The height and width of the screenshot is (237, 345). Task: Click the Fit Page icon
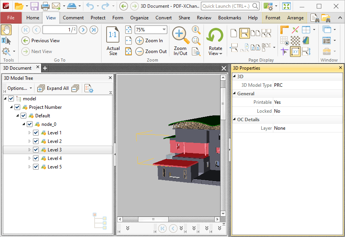point(128,30)
